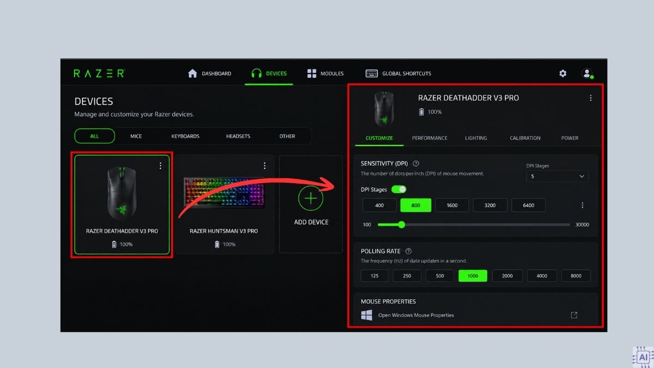Switch to the Power tab
The image size is (654, 368).
[x=570, y=138]
